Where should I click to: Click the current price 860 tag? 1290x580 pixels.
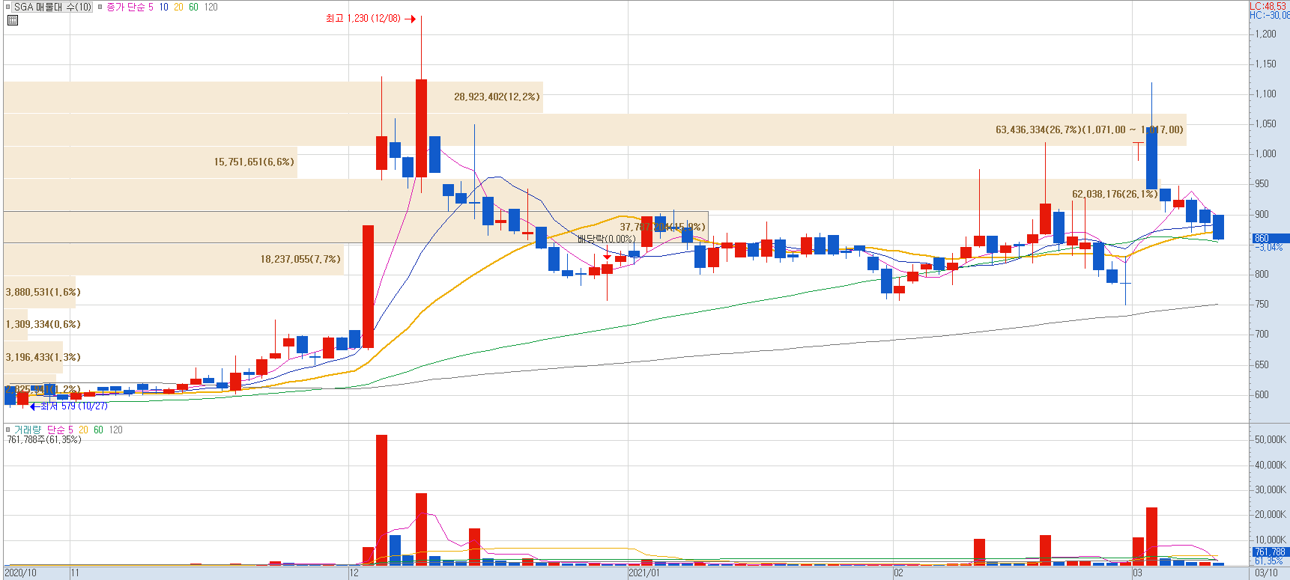tap(1270, 238)
